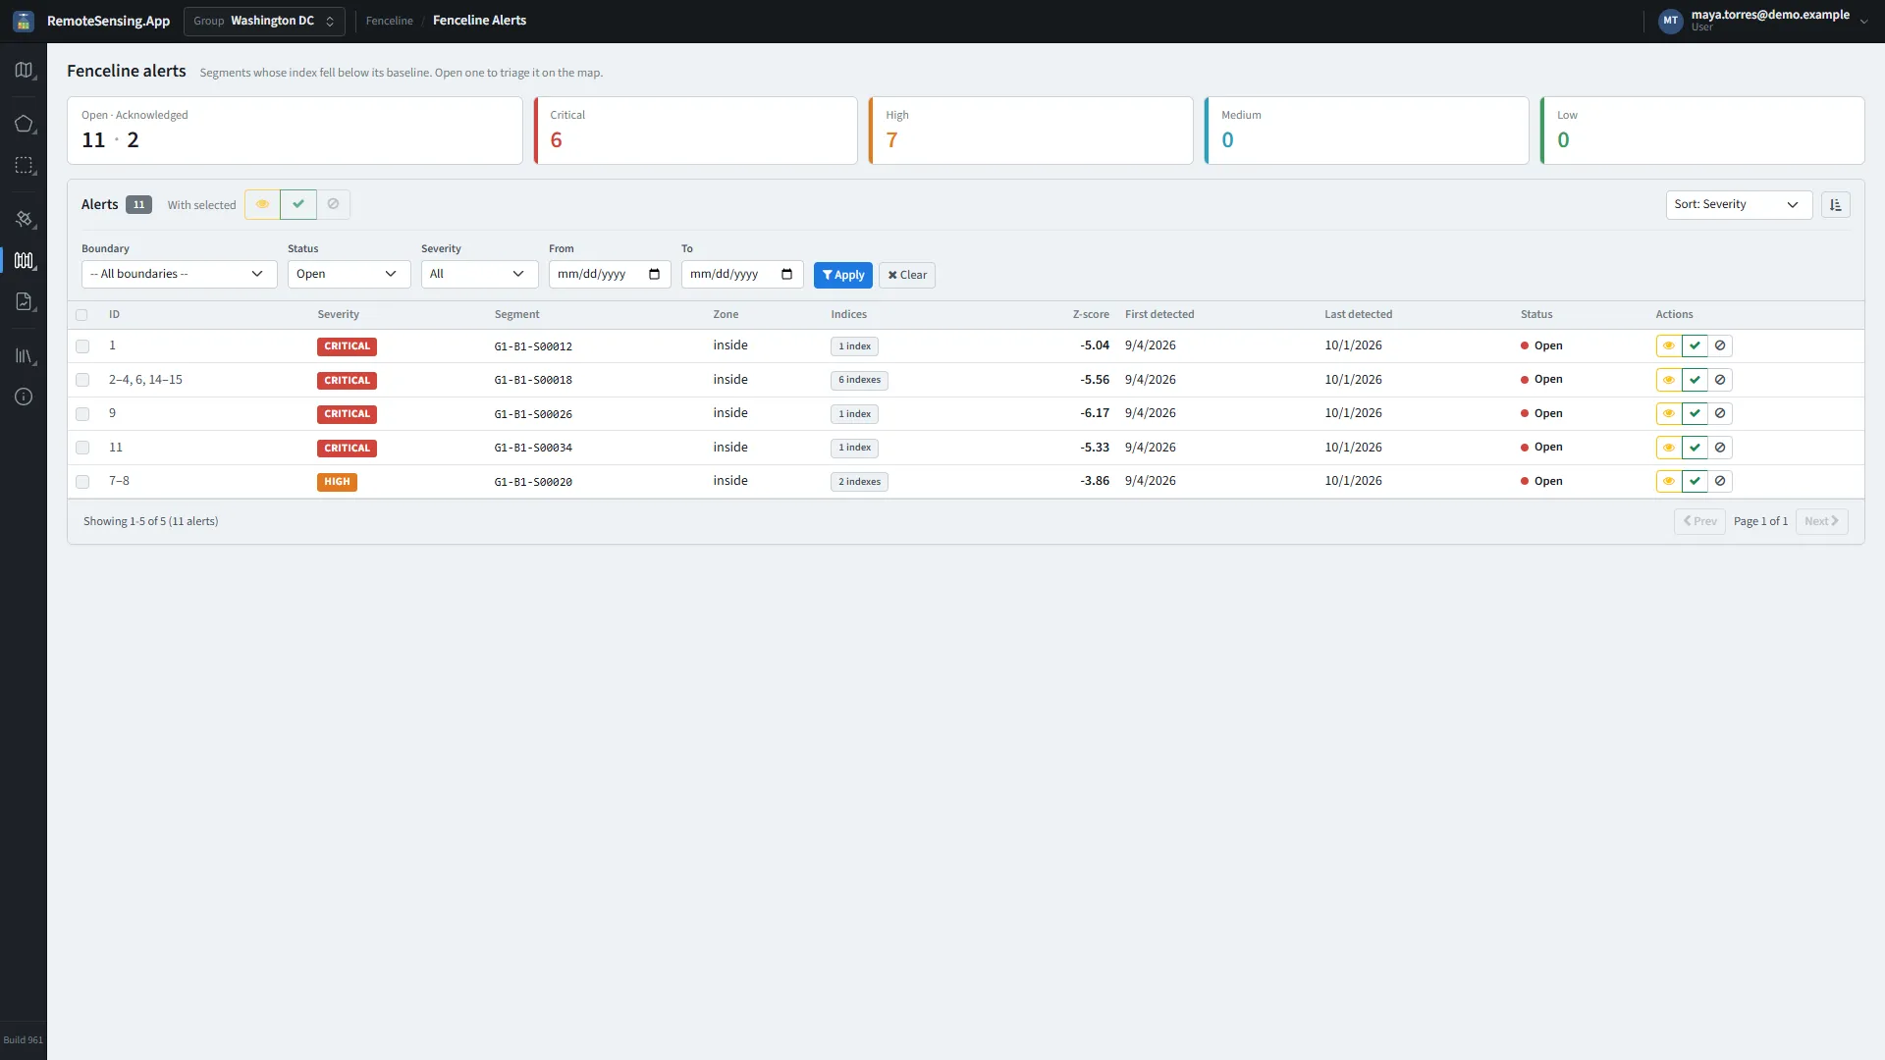Screen dimensions: 1885x1060
Task: Click segment G1-B1-S00026
Action: pos(533,414)
